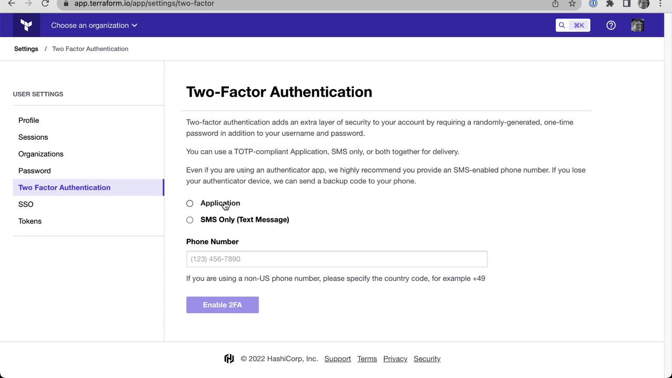Click the user avatar in header
Screen dimensions: 672x378
pos(637,25)
